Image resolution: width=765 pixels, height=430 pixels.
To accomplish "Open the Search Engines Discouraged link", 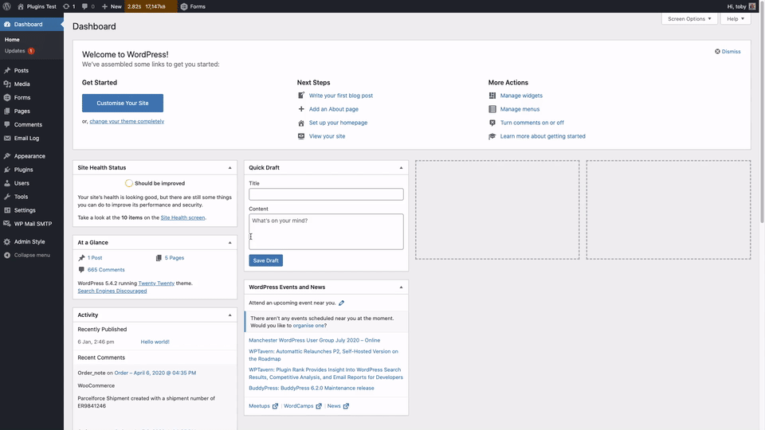I will point(112,291).
